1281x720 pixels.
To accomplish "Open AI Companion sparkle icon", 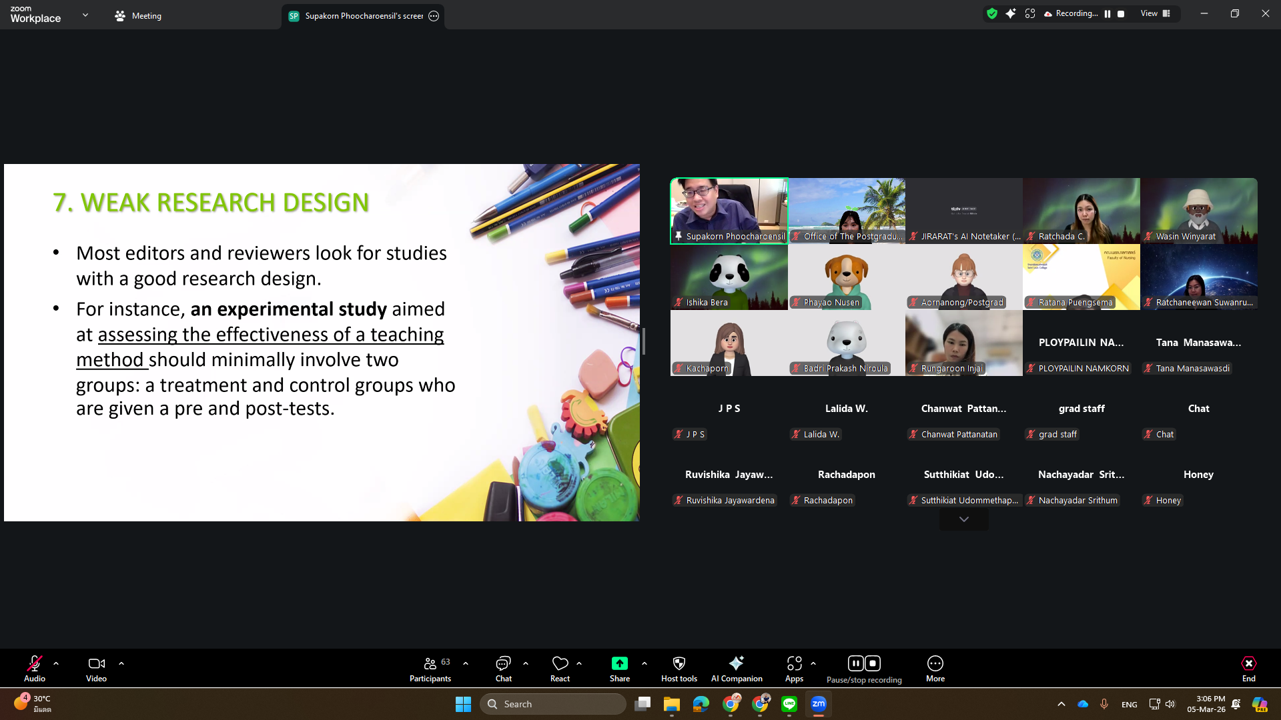I will click(736, 663).
